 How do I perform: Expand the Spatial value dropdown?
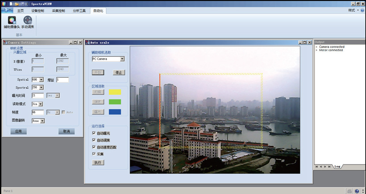42,80
